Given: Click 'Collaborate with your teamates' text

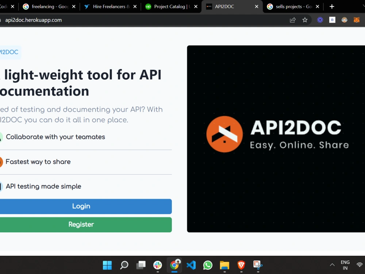Looking at the screenshot, I should click(55, 137).
